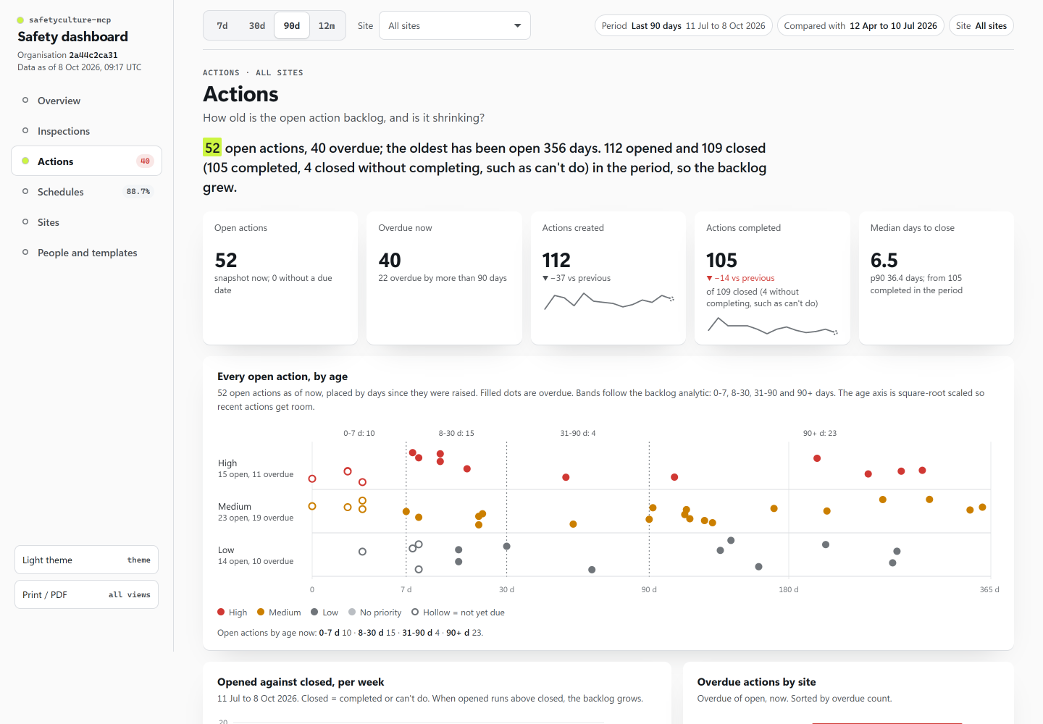Viewport: 1043px width, 724px height.
Task: Click the Medium row label in chart
Action: tap(235, 507)
